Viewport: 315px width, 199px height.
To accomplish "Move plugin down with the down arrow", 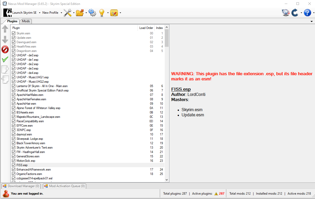I will [5, 39].
